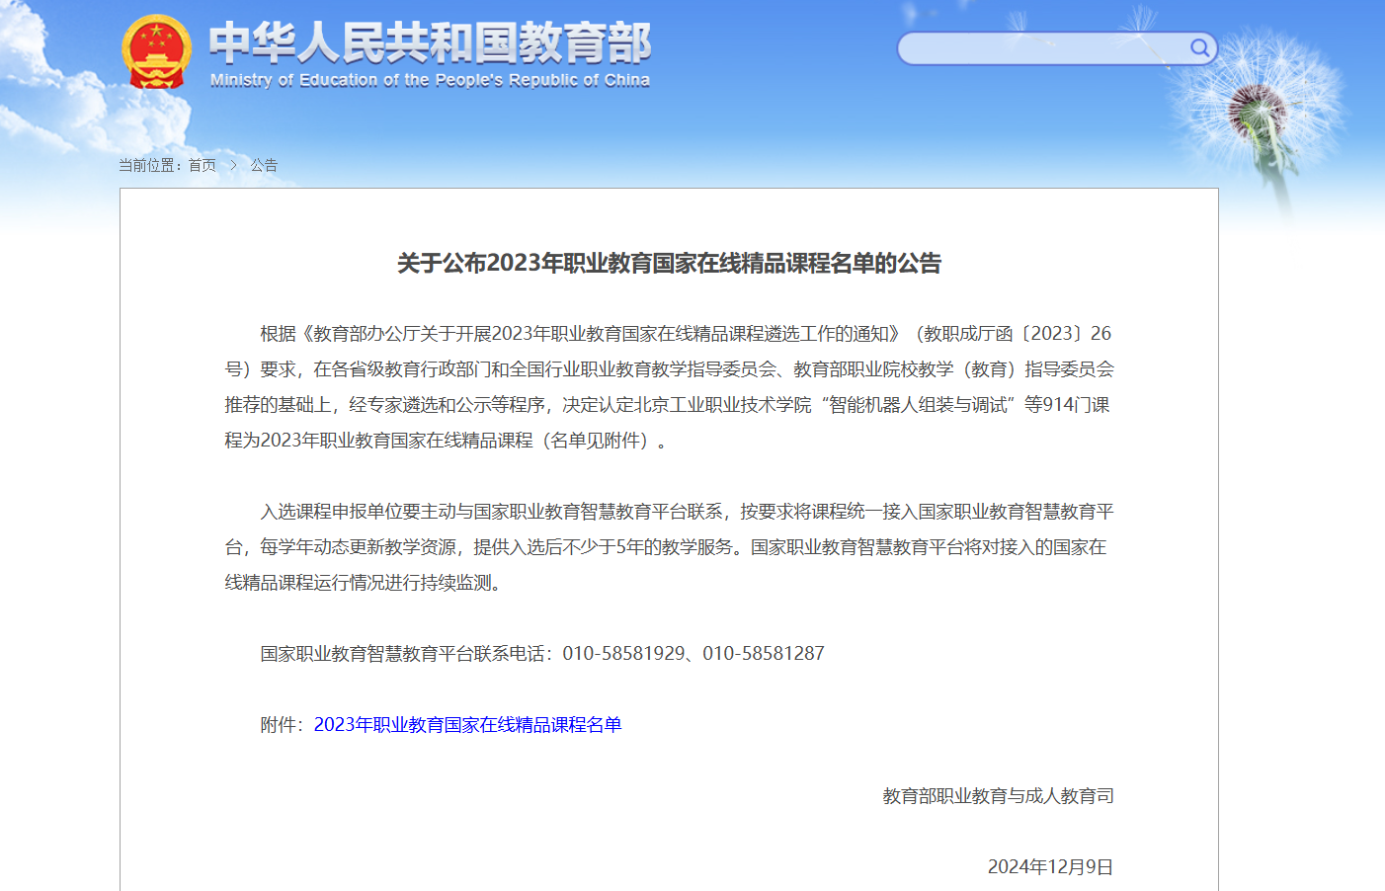Viewport: 1385px width, 891px height.
Task: Focus the search input box
Action: (x=1042, y=48)
